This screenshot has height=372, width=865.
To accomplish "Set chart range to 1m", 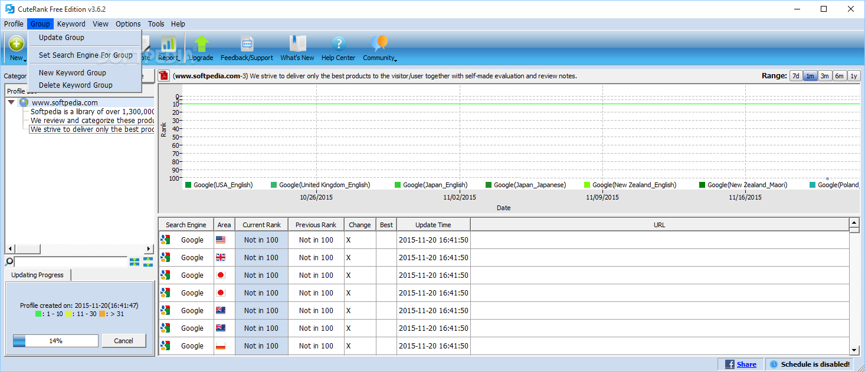I will coord(810,76).
